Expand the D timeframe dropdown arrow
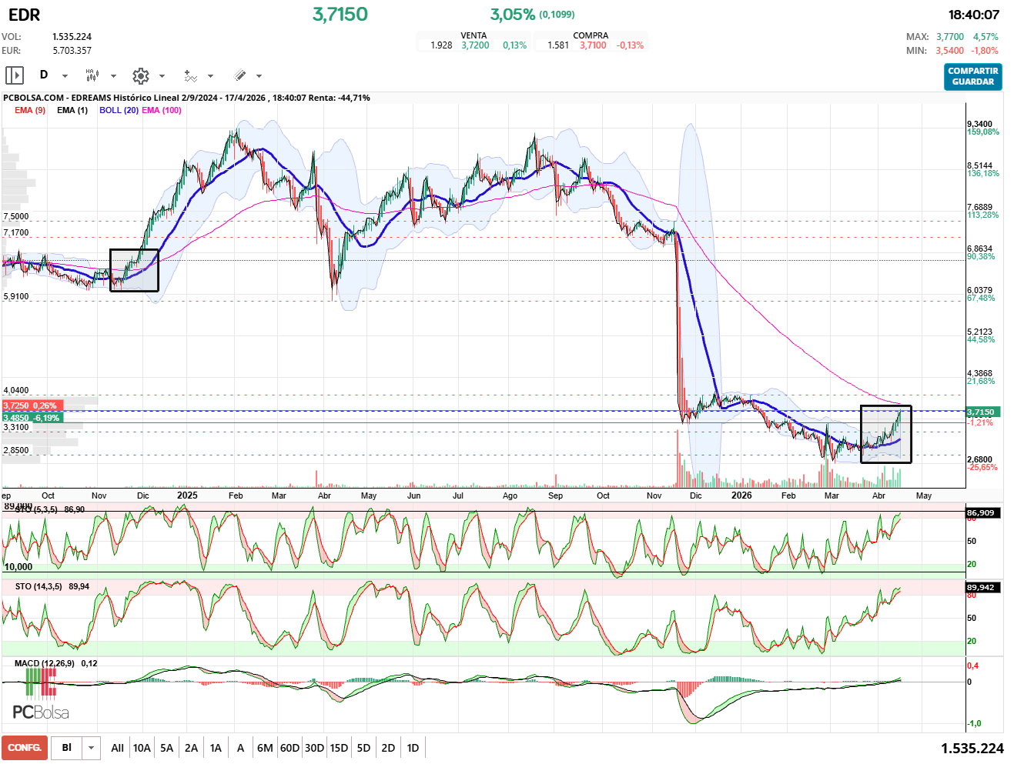The image size is (1014, 764). click(65, 76)
